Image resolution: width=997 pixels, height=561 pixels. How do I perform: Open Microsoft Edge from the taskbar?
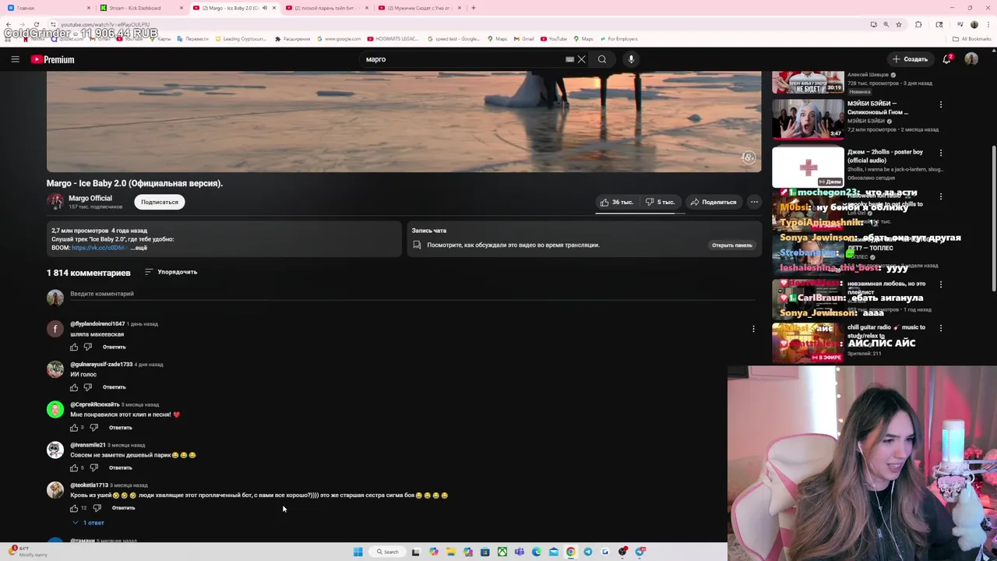537,552
